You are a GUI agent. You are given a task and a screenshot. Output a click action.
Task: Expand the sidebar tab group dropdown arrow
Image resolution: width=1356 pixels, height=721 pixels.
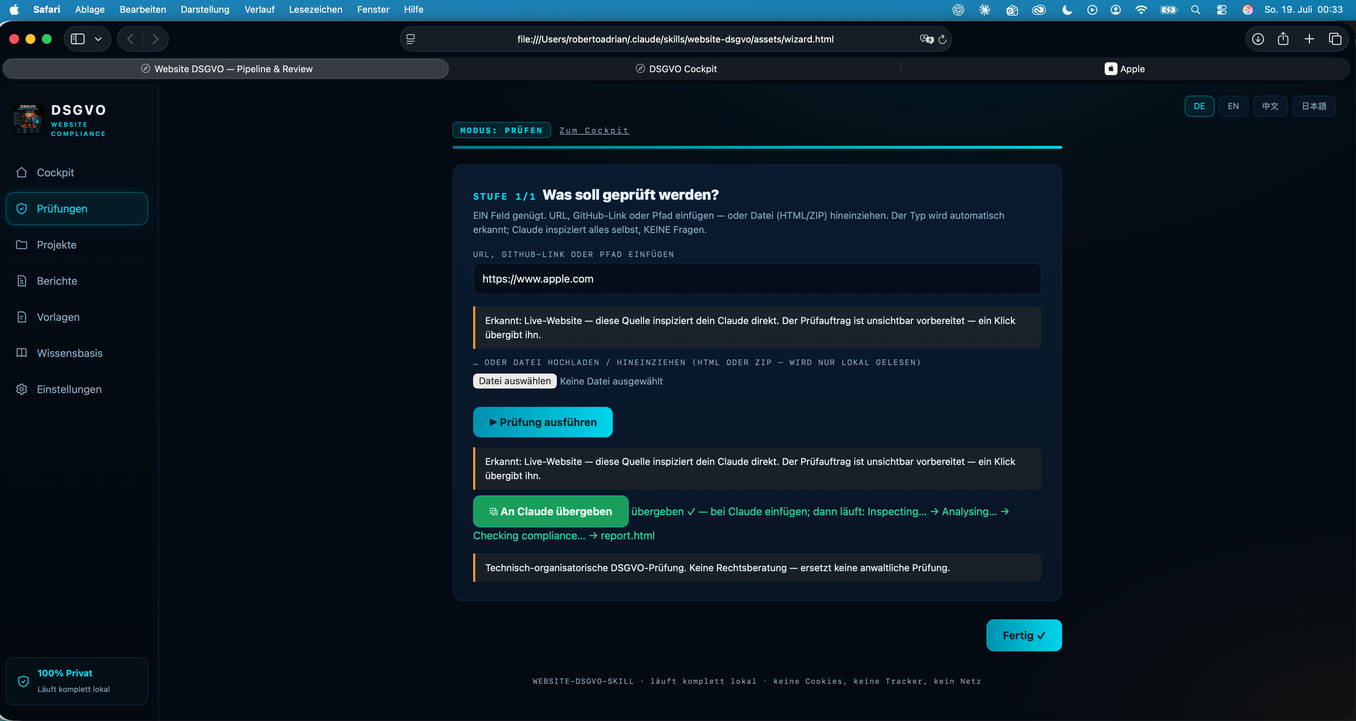[98, 39]
